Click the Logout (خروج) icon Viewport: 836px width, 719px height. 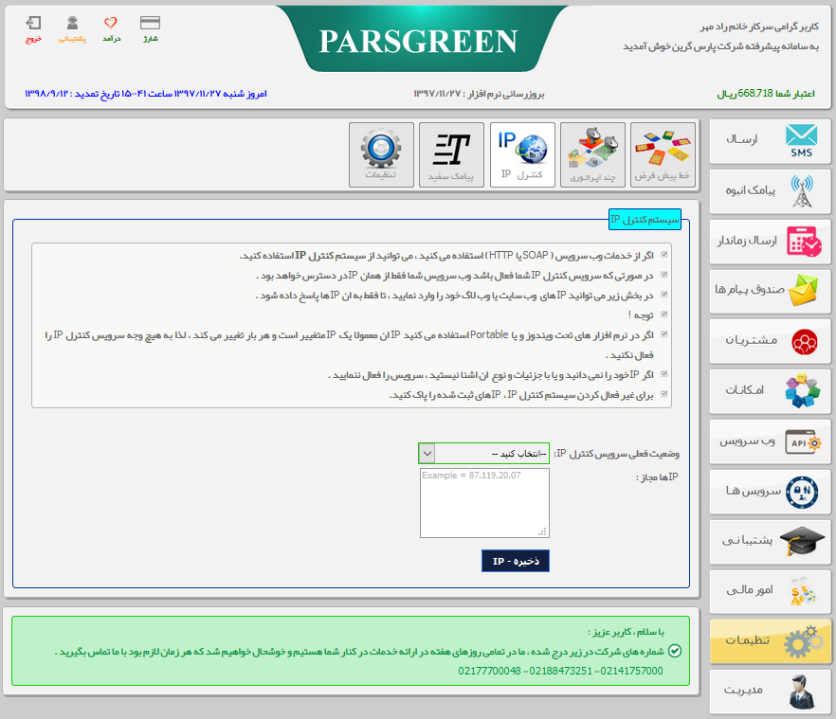[x=34, y=24]
